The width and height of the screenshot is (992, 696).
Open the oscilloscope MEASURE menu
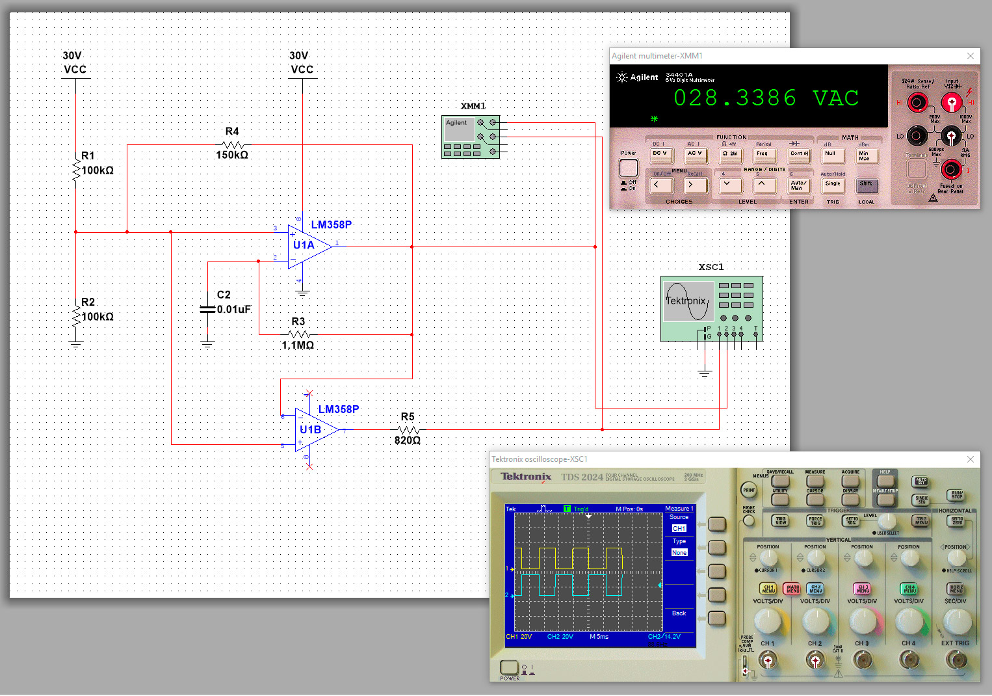click(x=815, y=481)
